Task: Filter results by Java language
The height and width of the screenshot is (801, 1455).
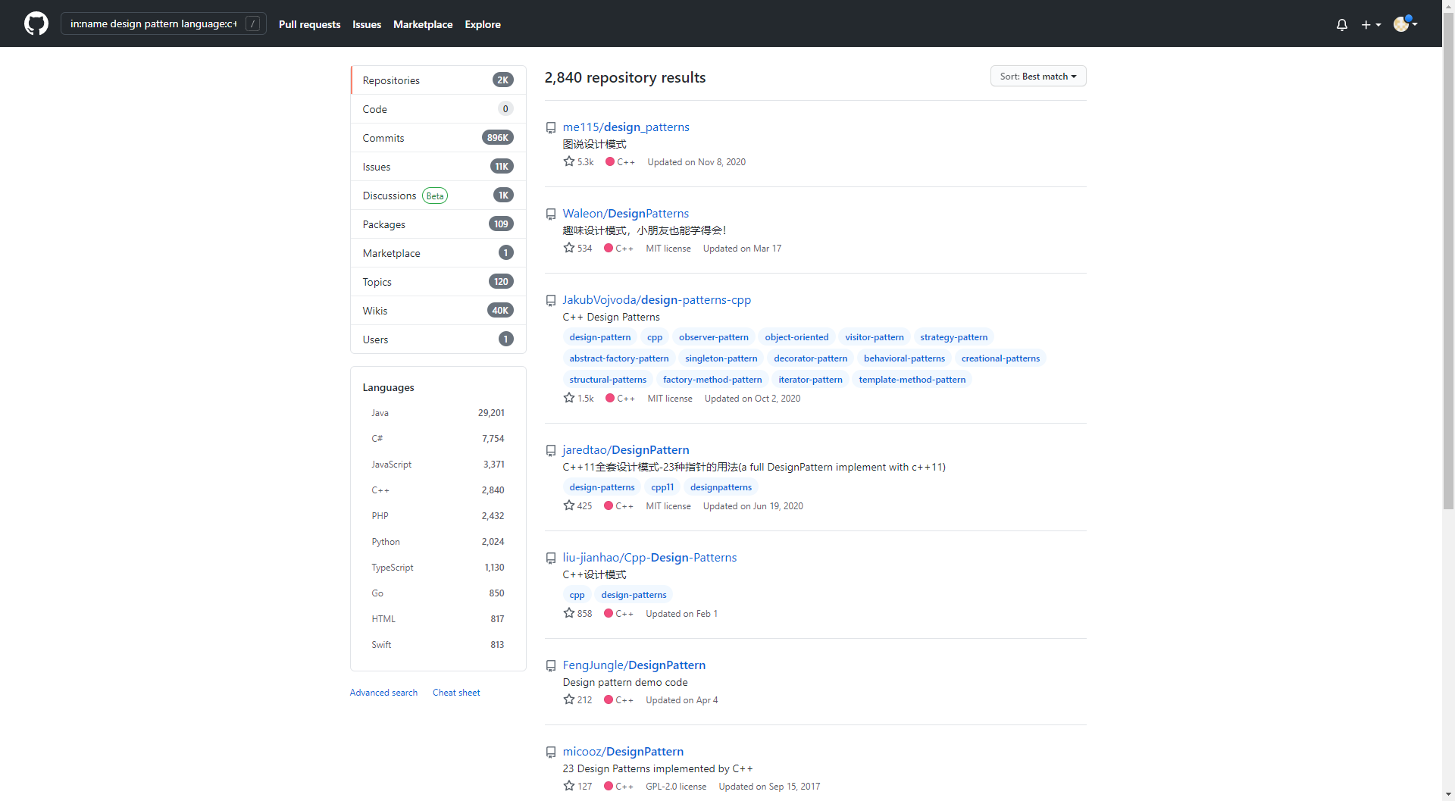Action: [380, 413]
